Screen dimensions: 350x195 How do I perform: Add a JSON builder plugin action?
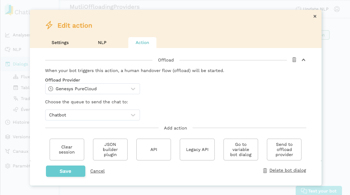point(110,150)
